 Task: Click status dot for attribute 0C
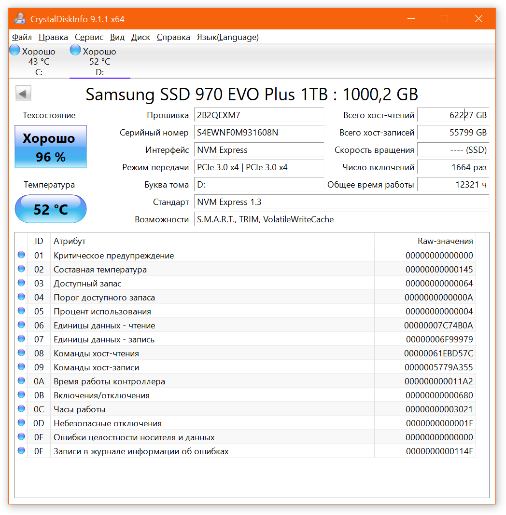pyautogui.click(x=21, y=408)
